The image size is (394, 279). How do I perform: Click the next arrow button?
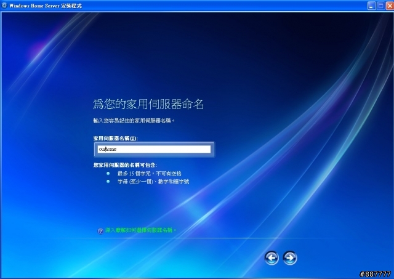point(290,257)
